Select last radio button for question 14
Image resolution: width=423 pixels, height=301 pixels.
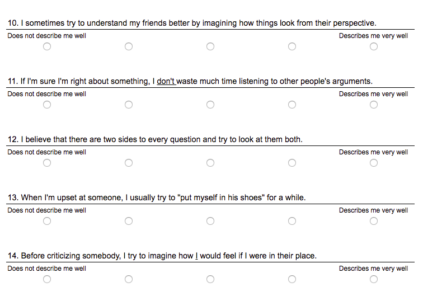tap(374, 279)
